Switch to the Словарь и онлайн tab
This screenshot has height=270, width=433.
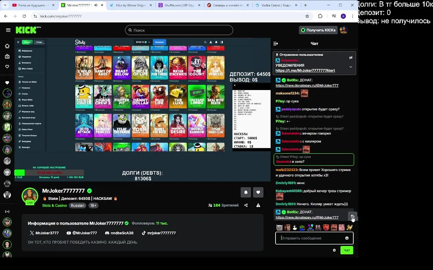(x=228, y=5)
